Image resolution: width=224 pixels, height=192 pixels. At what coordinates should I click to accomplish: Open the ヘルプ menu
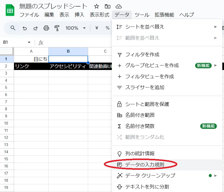pyautogui.click(x=187, y=15)
